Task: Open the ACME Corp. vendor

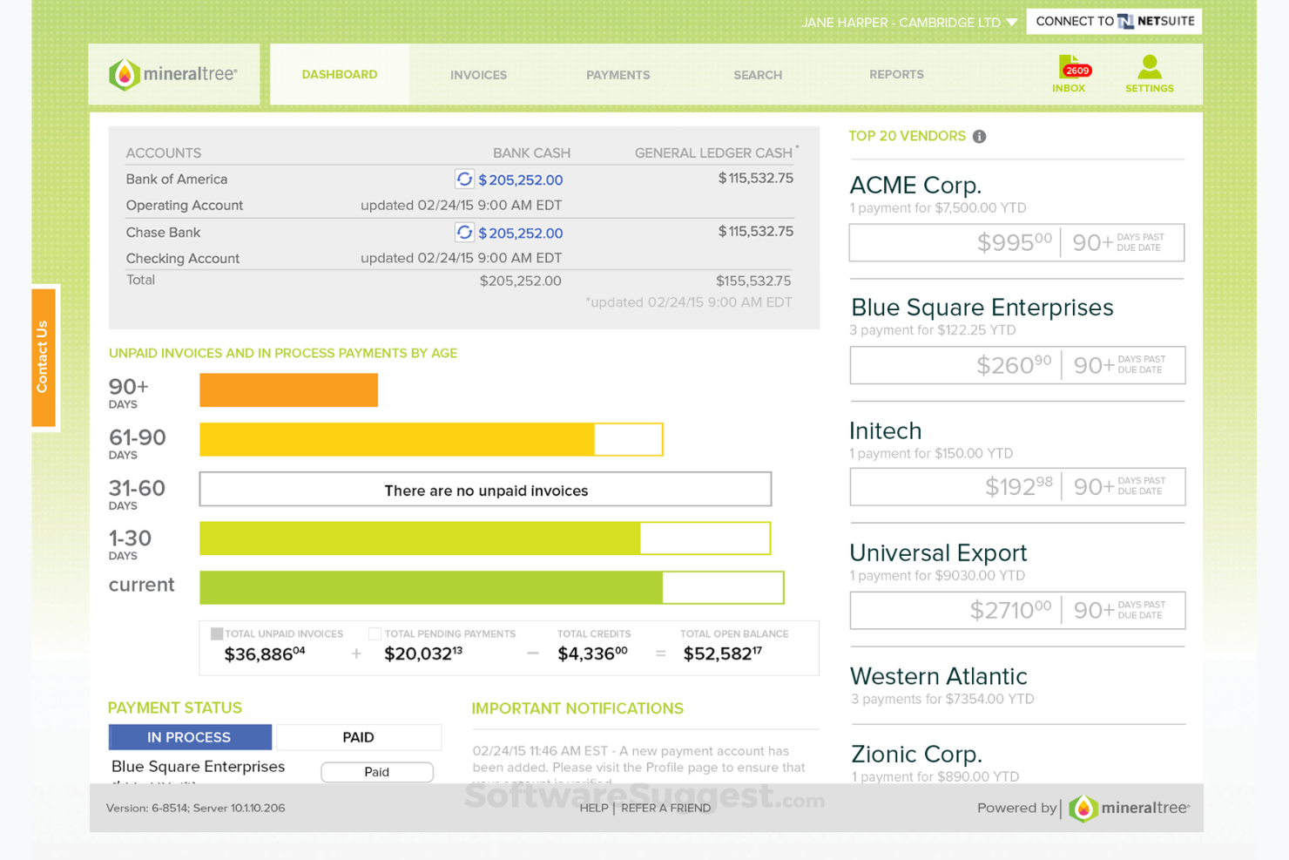Action: tap(915, 185)
